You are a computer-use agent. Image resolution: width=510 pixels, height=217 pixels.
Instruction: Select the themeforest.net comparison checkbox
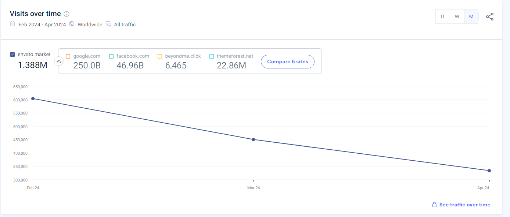[212, 56]
